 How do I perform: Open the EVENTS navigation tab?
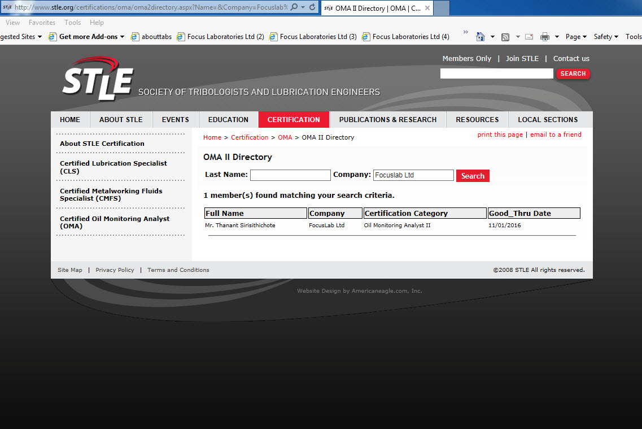click(175, 120)
